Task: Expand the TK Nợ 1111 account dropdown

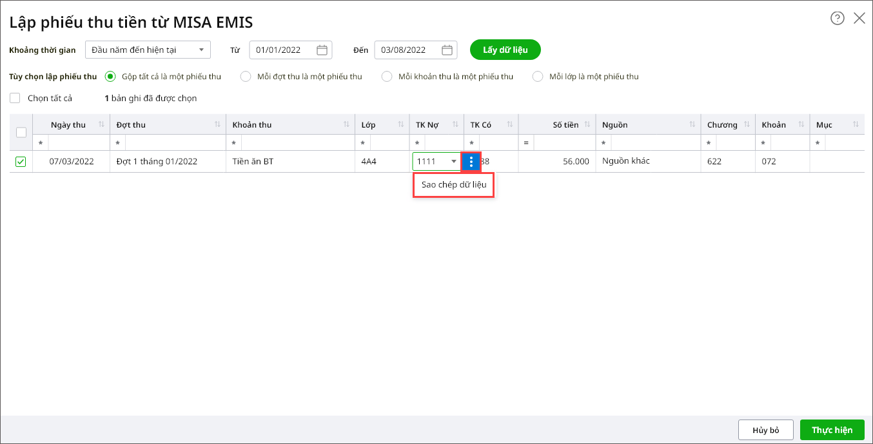Action: point(454,161)
